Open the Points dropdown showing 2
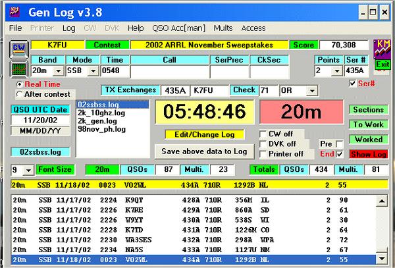Viewport: 395px width, 268px height. [337, 70]
